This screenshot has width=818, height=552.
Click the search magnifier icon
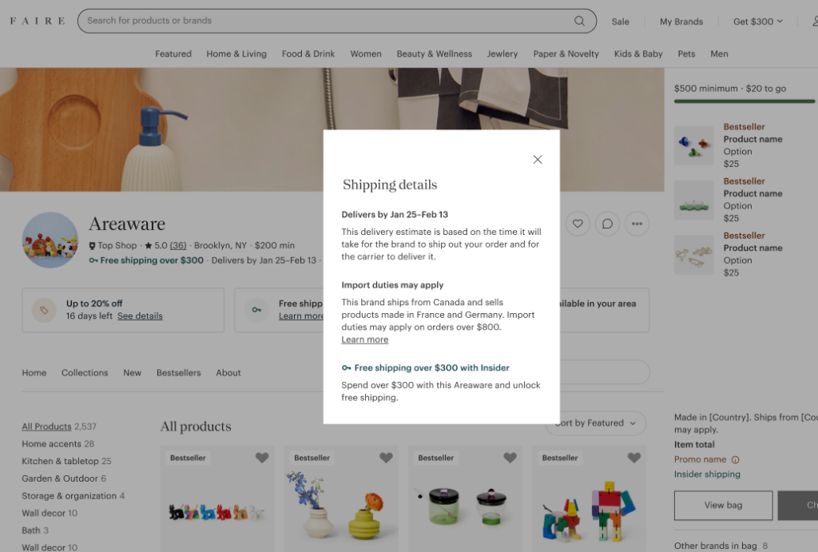579,21
